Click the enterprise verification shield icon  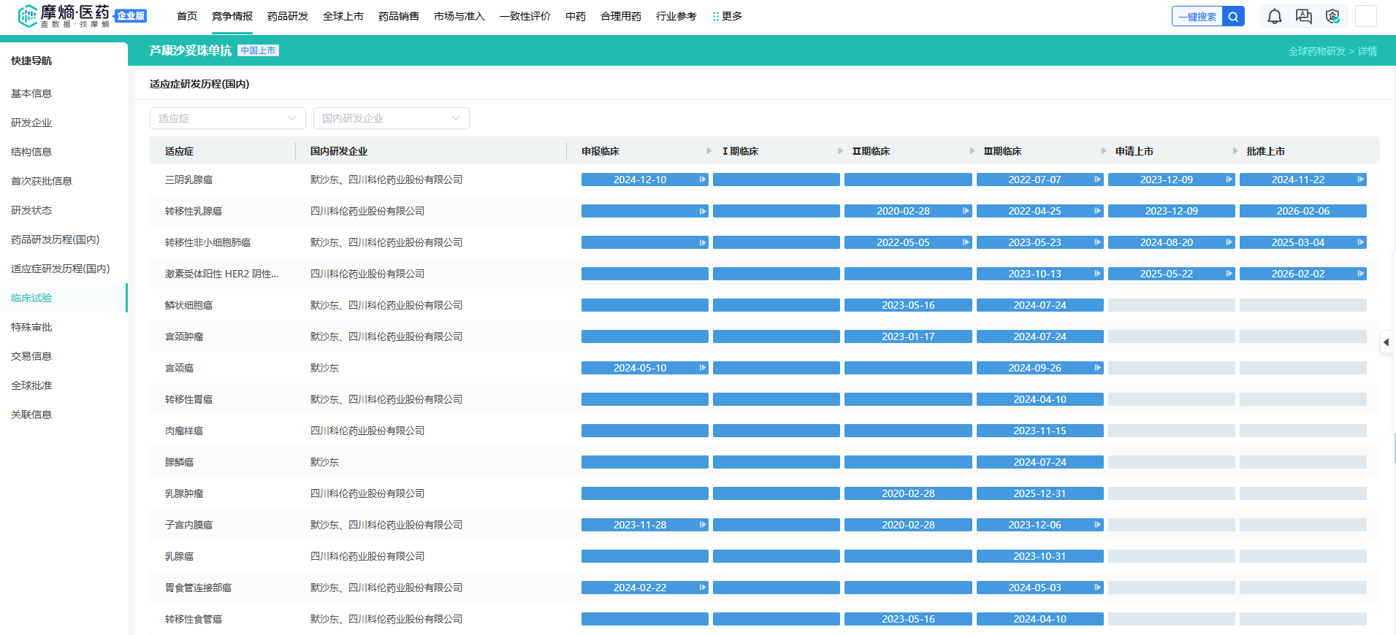pyautogui.click(x=1332, y=17)
